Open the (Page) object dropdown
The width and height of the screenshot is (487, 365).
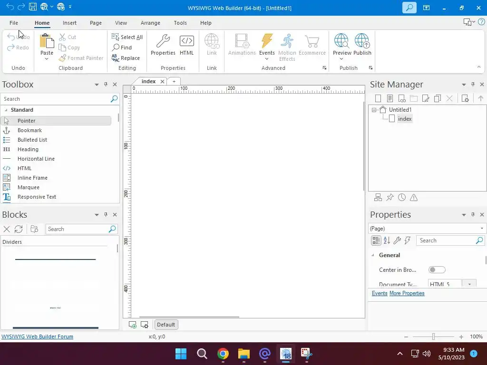coord(482,229)
